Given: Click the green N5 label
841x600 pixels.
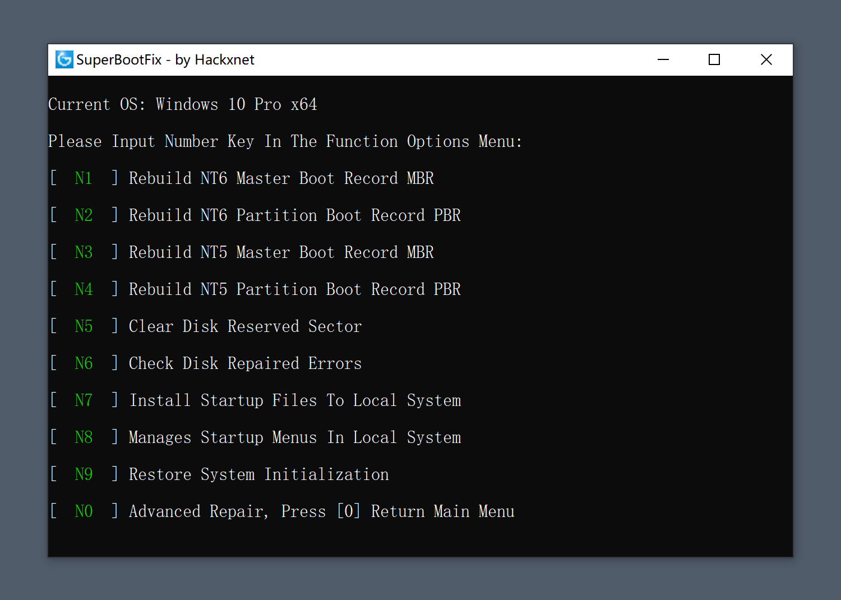Looking at the screenshot, I should (83, 326).
